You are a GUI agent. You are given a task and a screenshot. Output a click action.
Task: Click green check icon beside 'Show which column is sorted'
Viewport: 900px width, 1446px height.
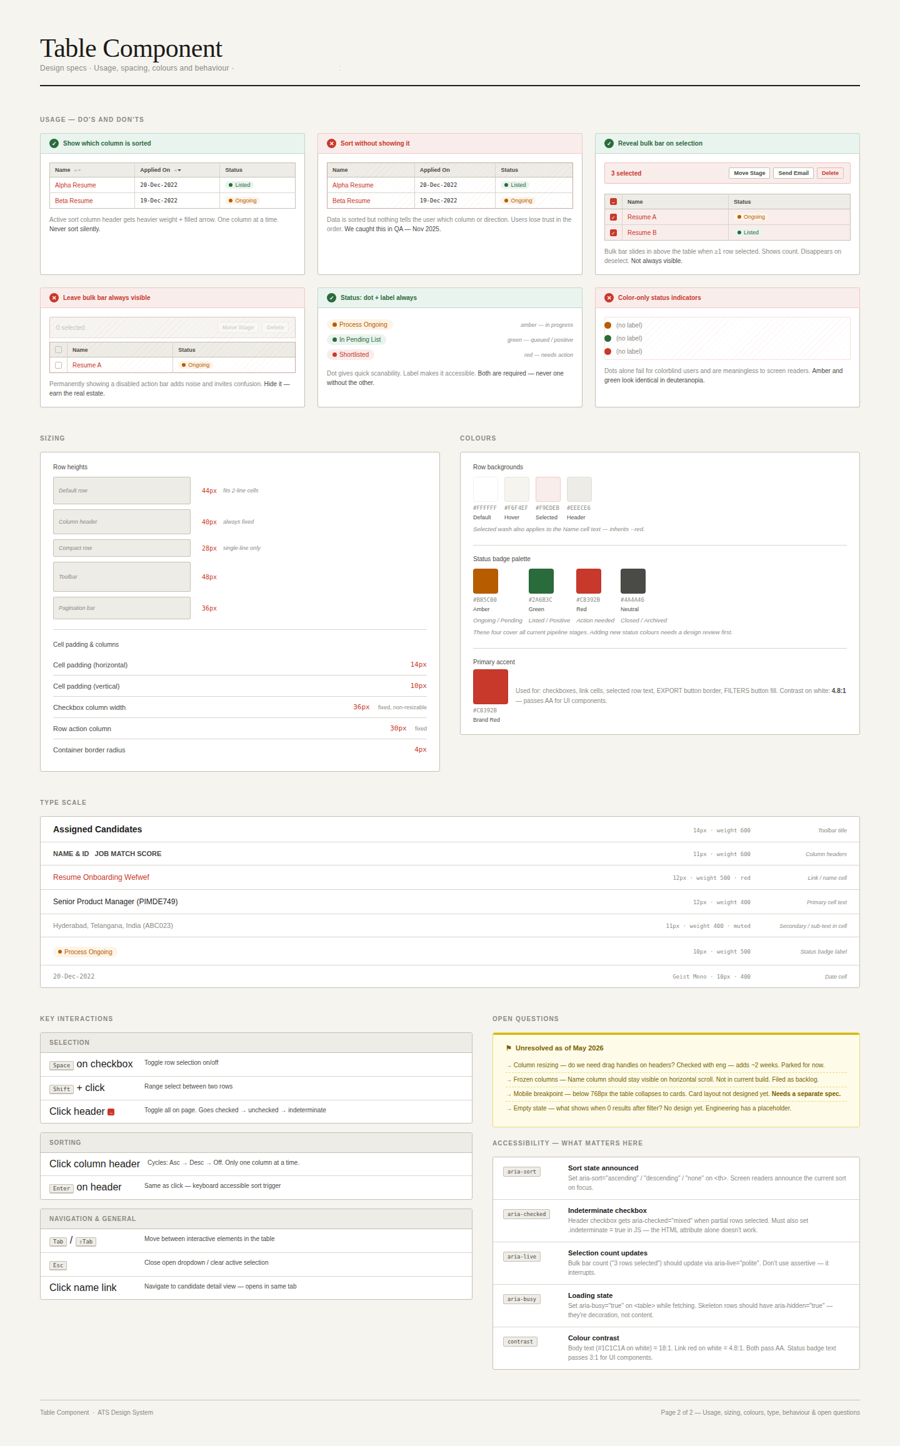[54, 144]
